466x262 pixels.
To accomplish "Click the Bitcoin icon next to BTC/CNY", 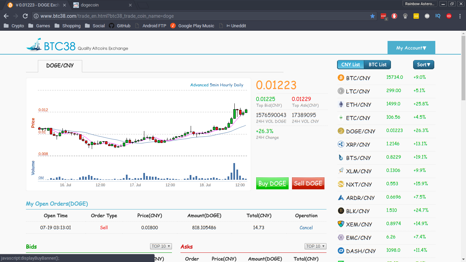I will pyautogui.click(x=341, y=78).
